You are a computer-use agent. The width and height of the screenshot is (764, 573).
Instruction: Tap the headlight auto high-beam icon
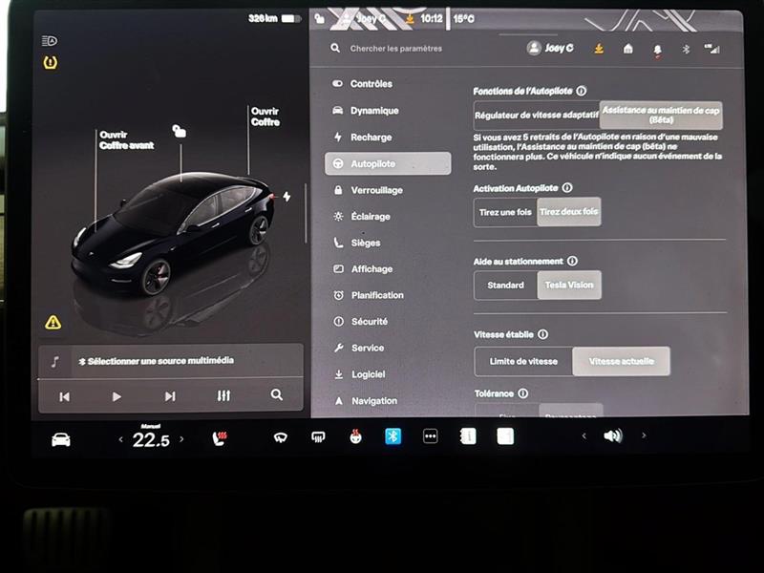coord(50,41)
